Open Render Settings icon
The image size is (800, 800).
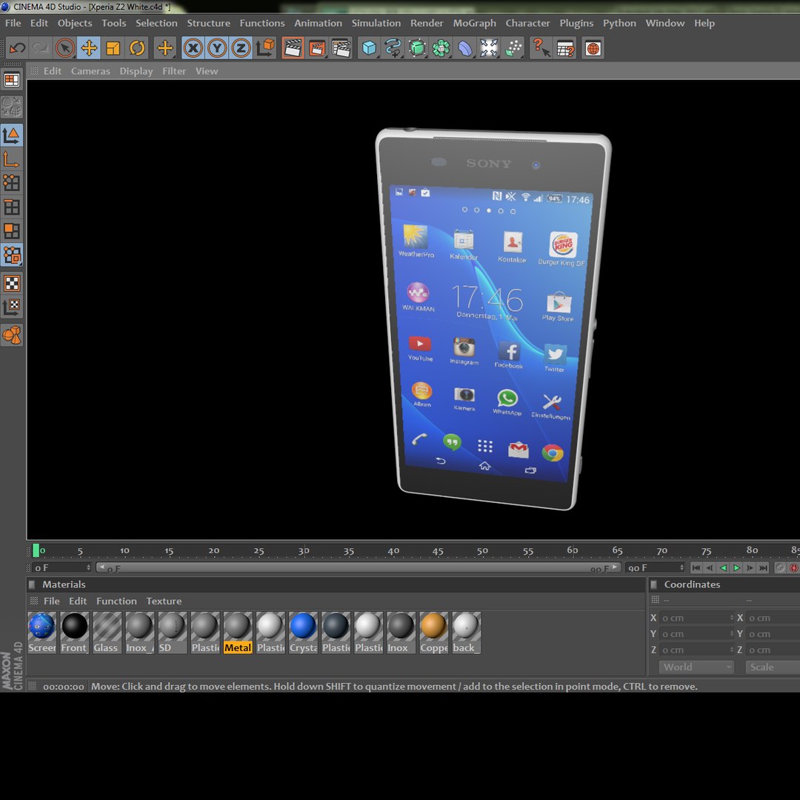click(341, 48)
